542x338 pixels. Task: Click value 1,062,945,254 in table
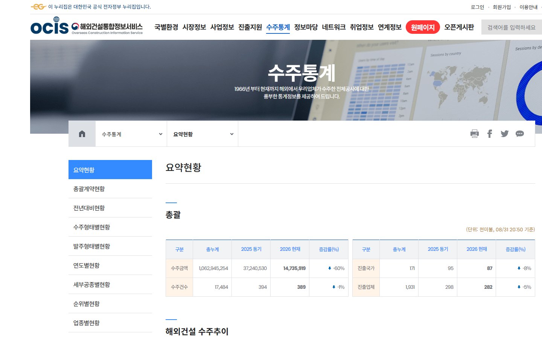[x=213, y=268]
